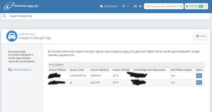Select the Bentley row with Seç
This screenshot has height=112, width=212.
coord(199,76)
